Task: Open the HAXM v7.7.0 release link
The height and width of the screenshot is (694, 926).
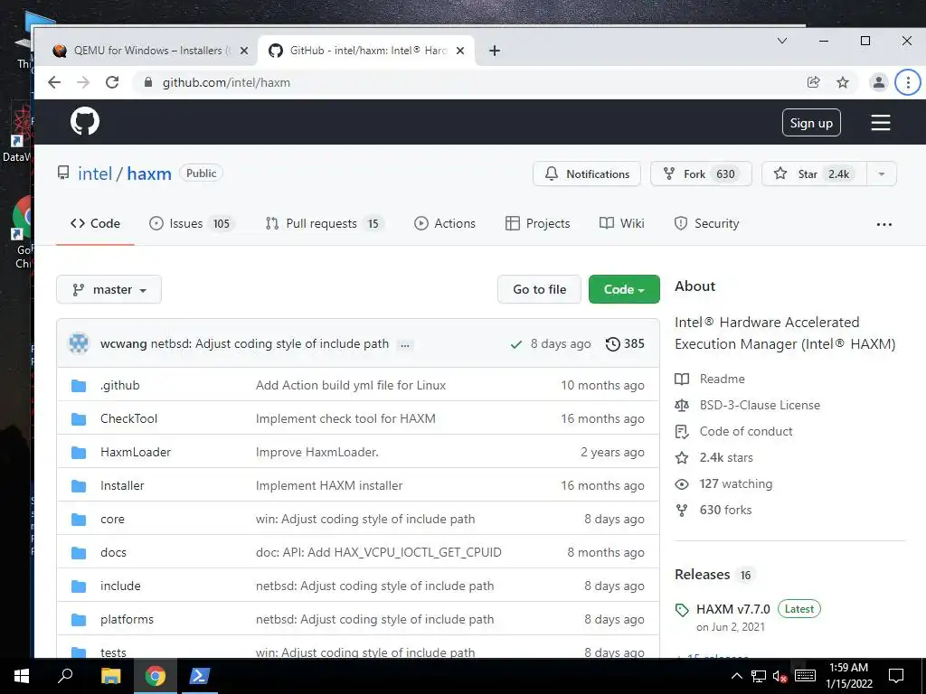Action: pyautogui.click(x=732, y=609)
